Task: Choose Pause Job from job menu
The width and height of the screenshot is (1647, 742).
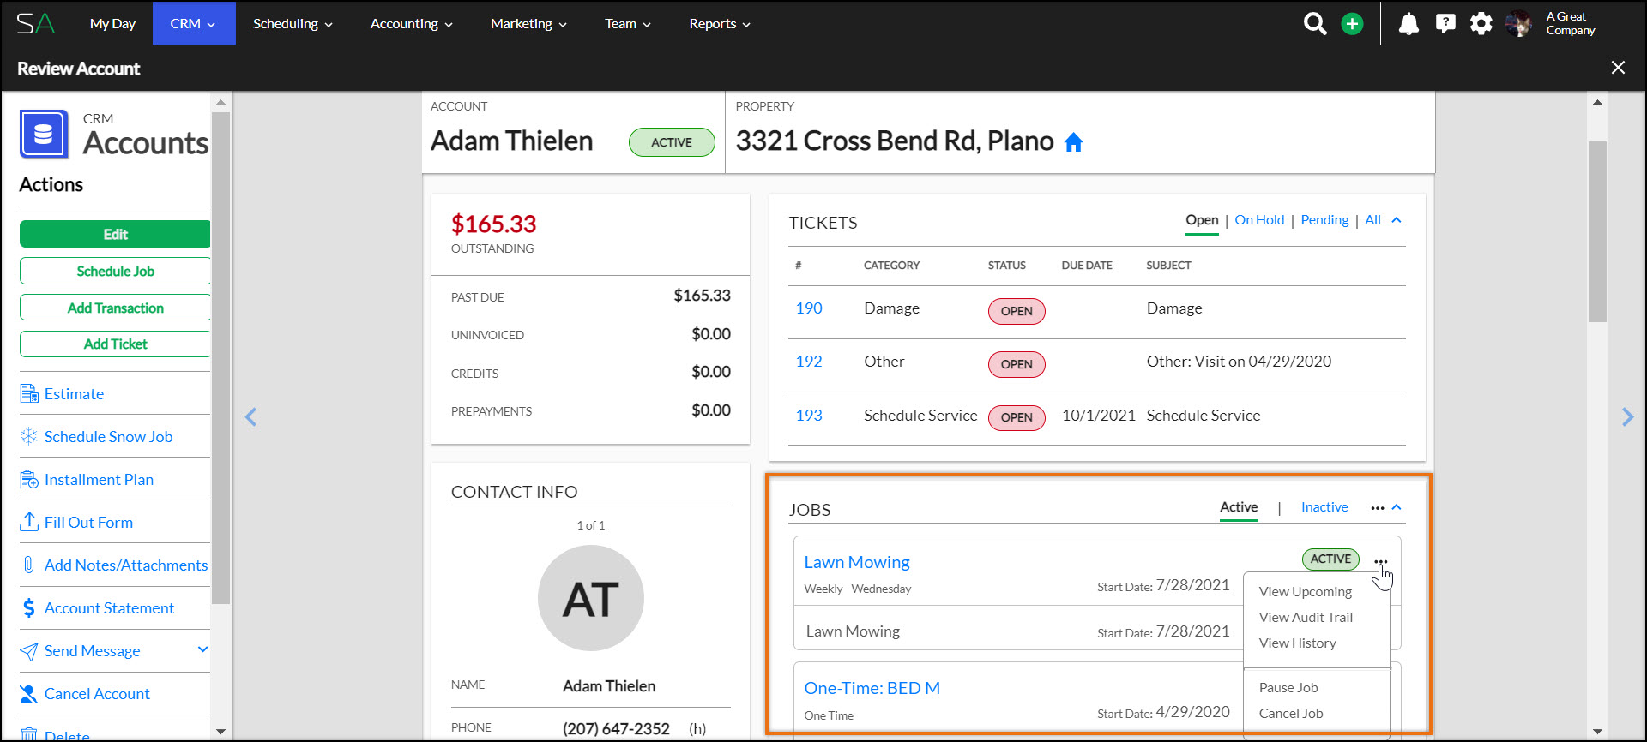Action: [x=1288, y=688]
